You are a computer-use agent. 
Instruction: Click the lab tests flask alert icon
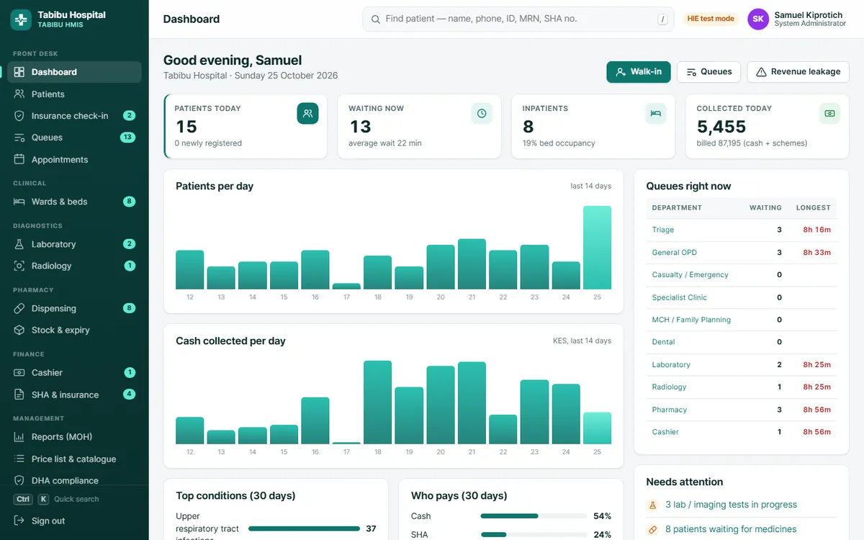(x=653, y=505)
